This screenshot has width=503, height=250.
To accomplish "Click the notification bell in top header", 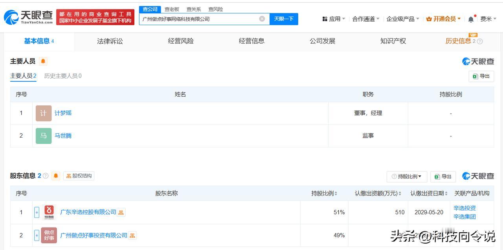I will (x=471, y=19).
